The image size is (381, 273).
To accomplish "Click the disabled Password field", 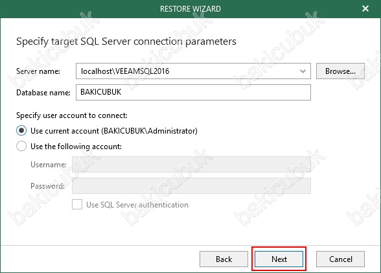I will pyautogui.click(x=191, y=185).
